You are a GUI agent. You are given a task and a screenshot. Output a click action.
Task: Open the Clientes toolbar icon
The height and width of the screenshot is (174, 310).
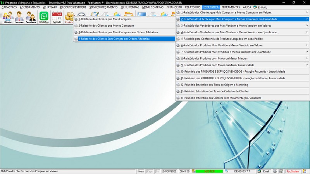click(x=8, y=17)
